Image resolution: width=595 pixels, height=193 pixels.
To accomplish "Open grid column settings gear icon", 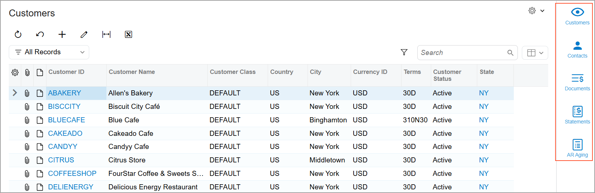I will pos(15,72).
